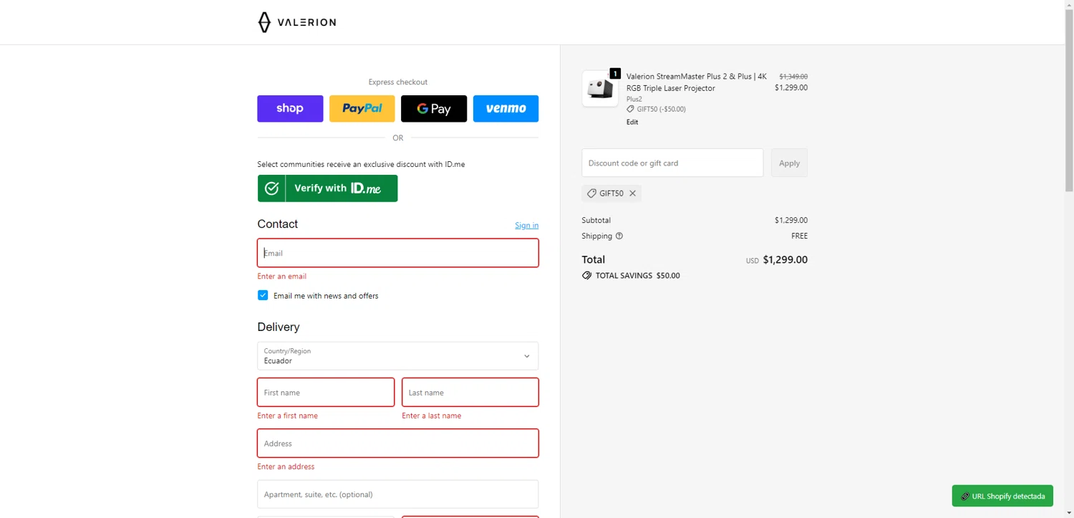This screenshot has height=518, width=1074.
Task: Remove the GIFT50 discount tag
Action: [632, 193]
